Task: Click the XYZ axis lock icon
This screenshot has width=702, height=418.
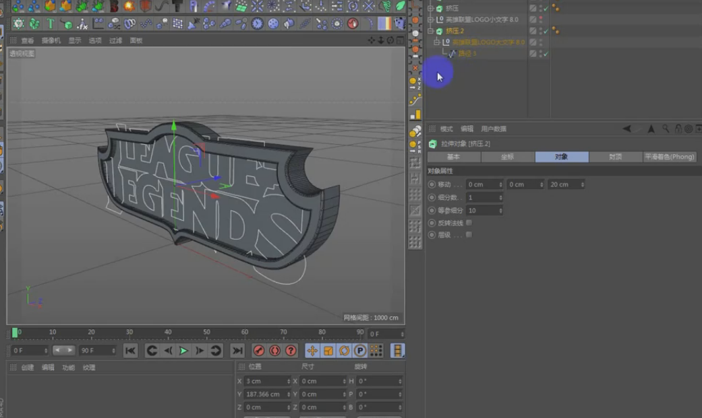Action: coord(415,83)
